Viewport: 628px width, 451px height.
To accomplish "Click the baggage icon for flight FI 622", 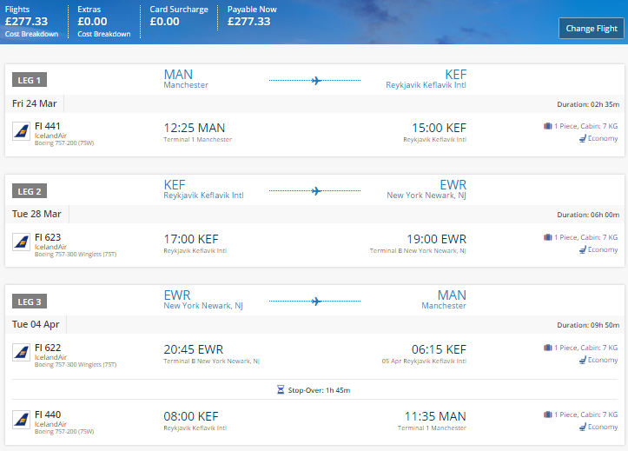I will pos(547,348).
